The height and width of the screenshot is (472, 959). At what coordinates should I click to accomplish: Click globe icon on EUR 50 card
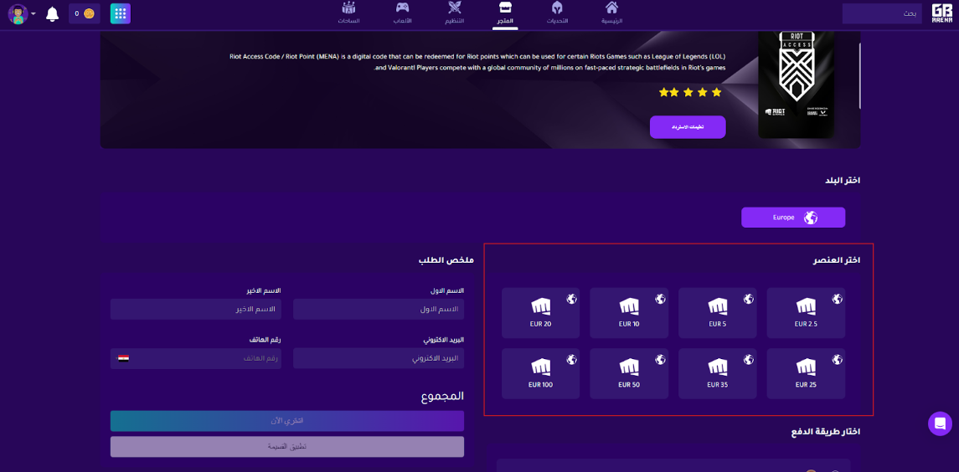pos(661,360)
